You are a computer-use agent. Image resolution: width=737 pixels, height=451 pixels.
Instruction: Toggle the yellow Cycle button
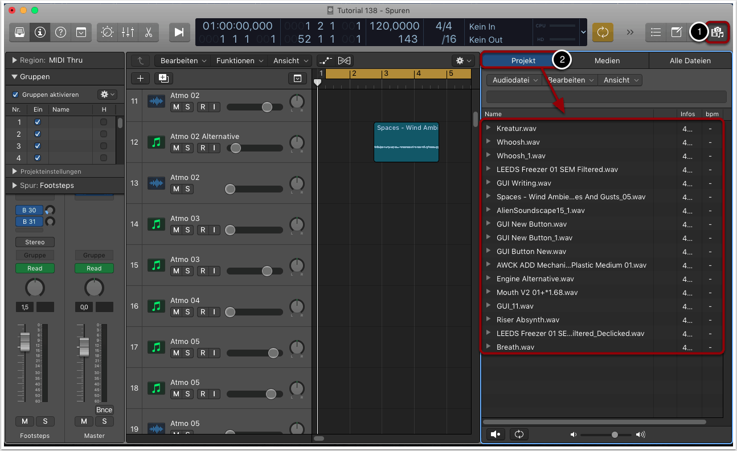(603, 32)
